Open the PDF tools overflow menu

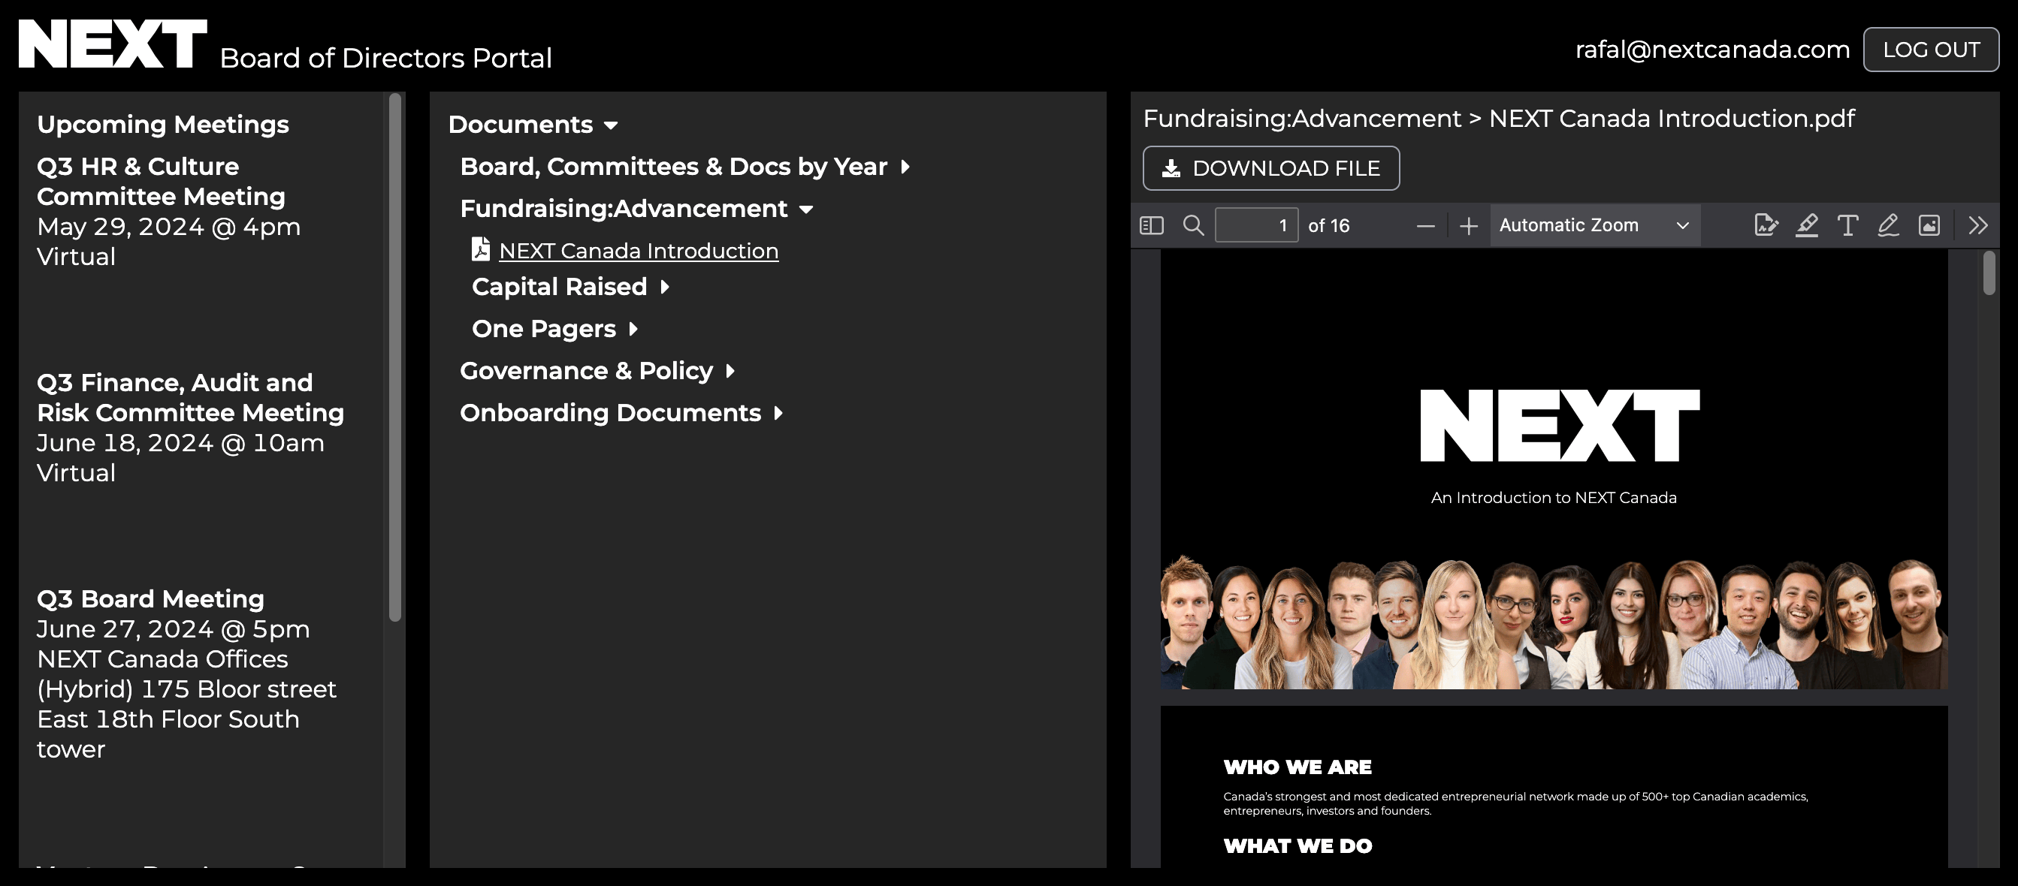click(1977, 226)
